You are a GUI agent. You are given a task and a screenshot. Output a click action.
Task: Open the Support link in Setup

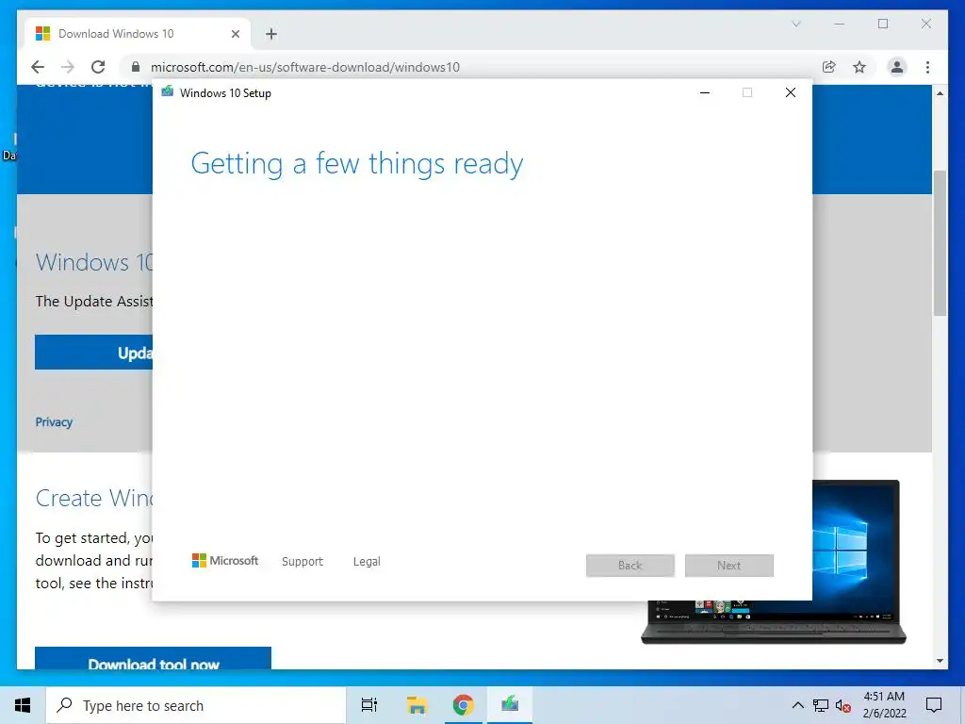point(303,562)
